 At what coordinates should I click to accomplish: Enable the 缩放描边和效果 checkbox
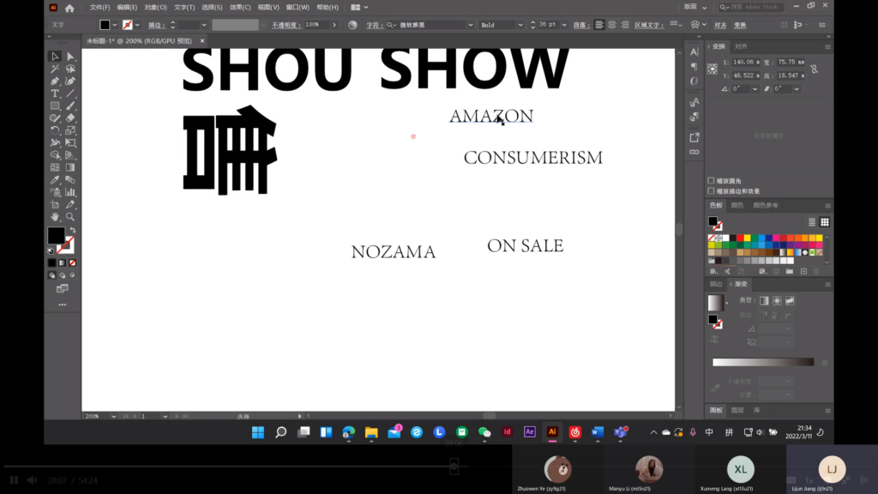[x=711, y=191]
